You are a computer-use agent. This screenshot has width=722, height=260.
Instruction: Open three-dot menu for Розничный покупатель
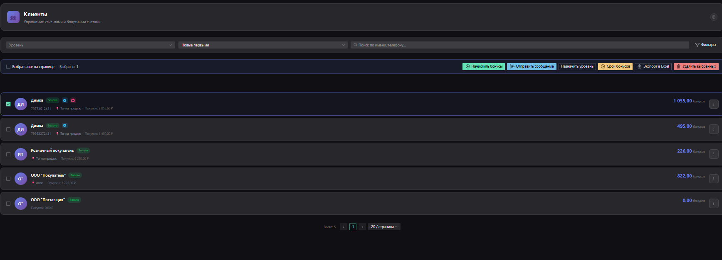click(713, 154)
